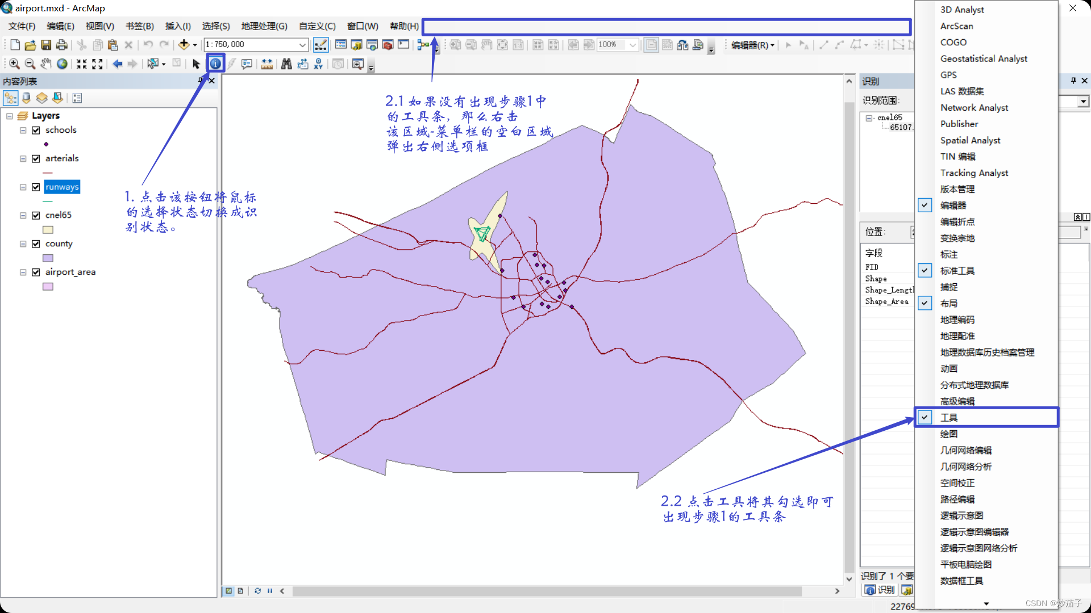Click the Full Extent globe icon
The width and height of the screenshot is (1091, 613).
tap(62, 64)
